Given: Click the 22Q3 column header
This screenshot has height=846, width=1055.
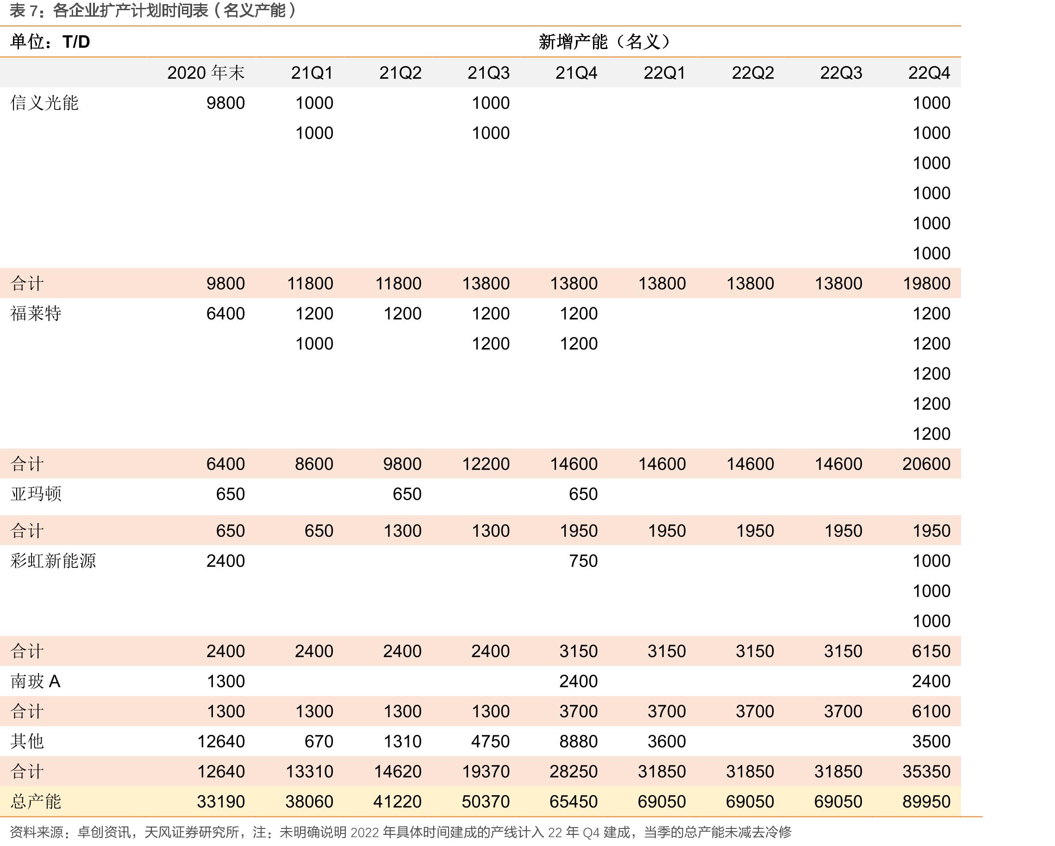Looking at the screenshot, I should (841, 73).
